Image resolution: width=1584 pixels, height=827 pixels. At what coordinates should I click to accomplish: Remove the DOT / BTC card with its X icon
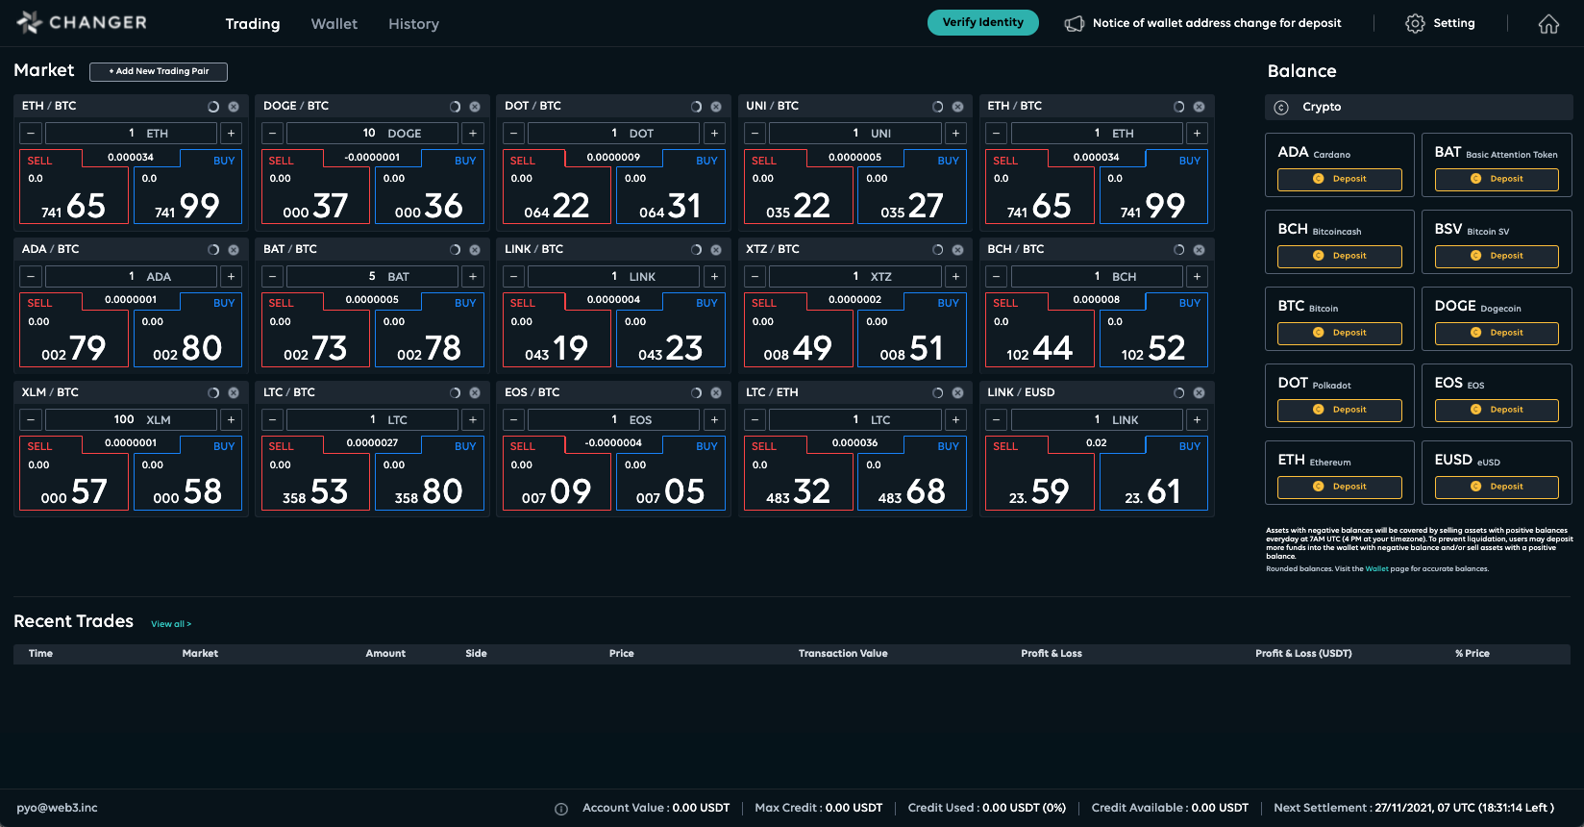716,107
